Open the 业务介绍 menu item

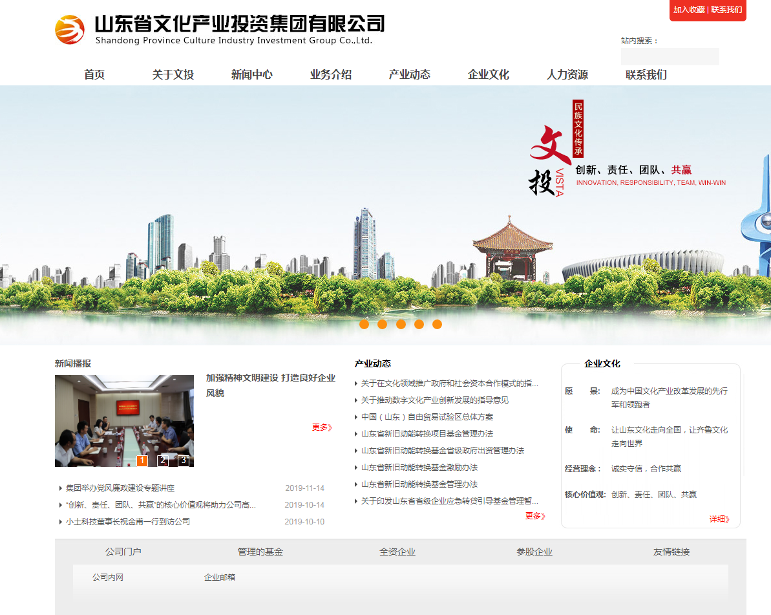pyautogui.click(x=330, y=74)
